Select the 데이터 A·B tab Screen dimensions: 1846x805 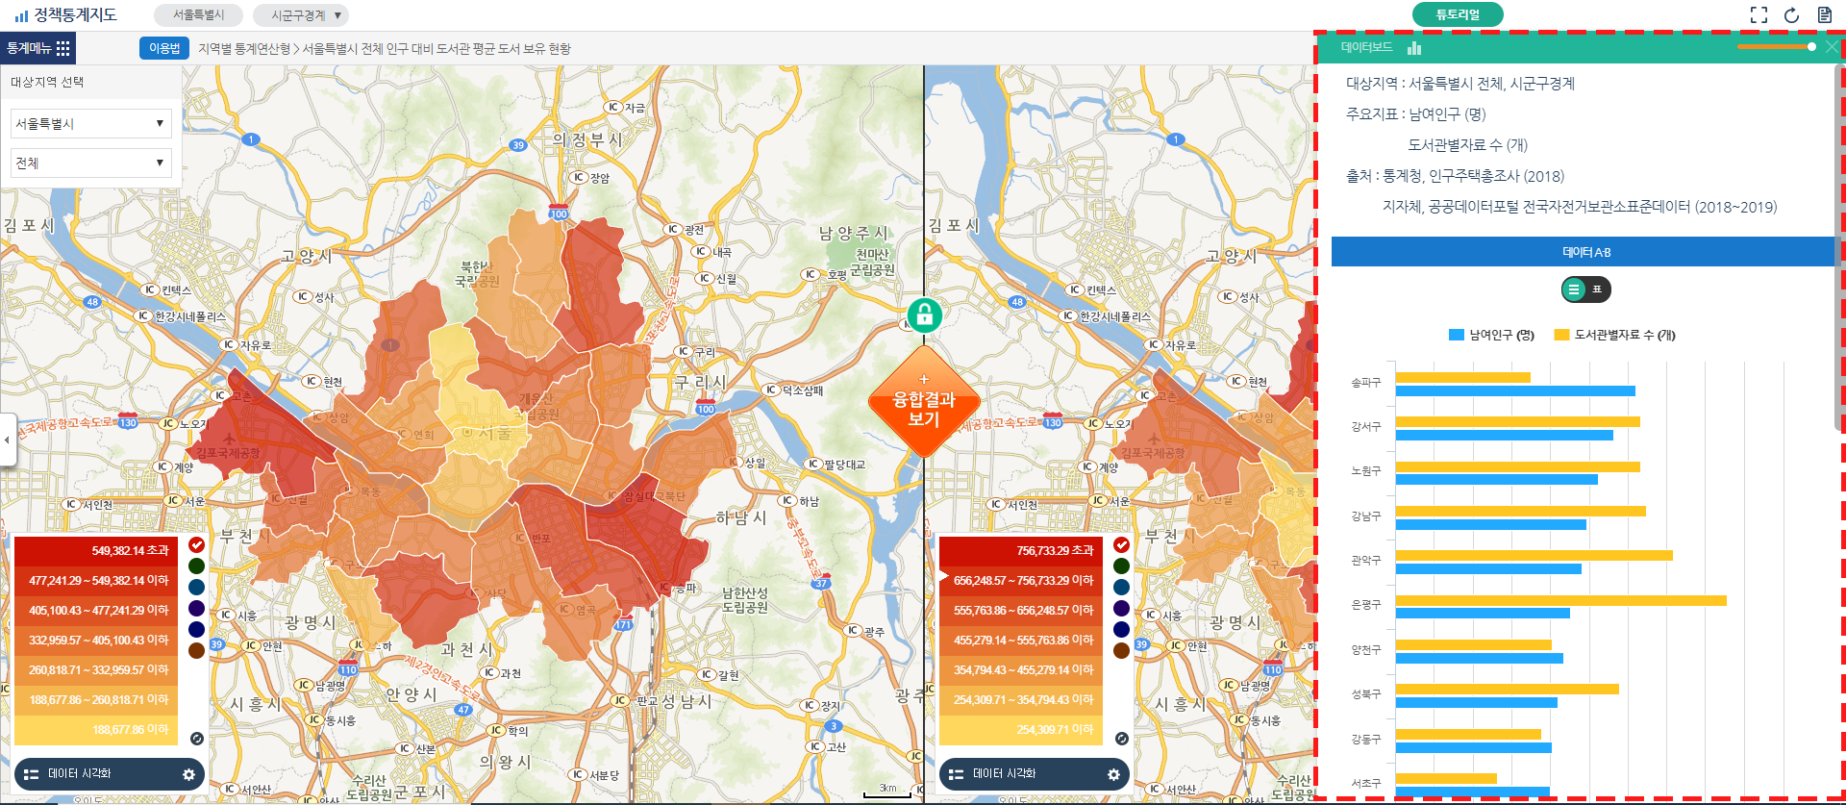coord(1585,252)
